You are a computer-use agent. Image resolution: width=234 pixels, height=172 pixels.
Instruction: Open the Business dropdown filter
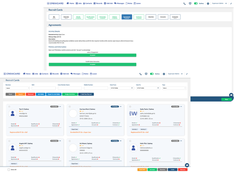[18, 88]
